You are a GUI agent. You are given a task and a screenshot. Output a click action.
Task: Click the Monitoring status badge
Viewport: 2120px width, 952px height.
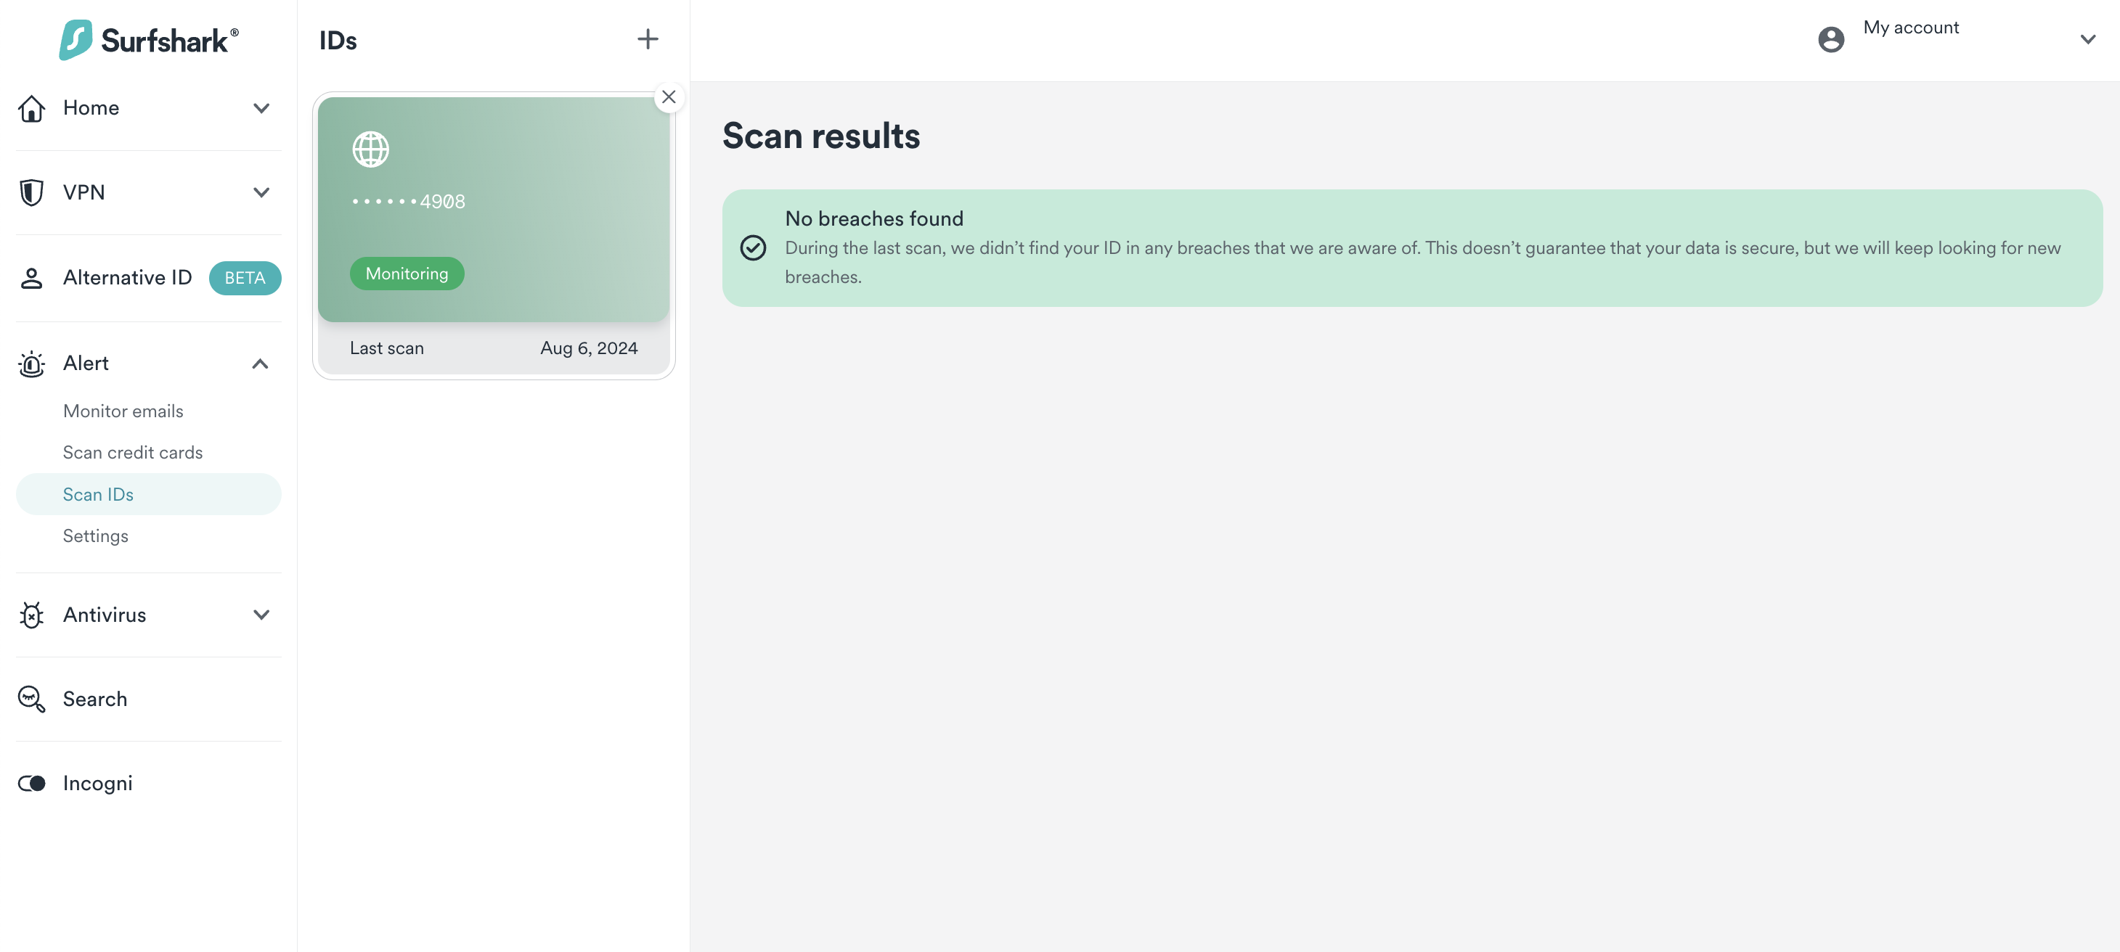pyautogui.click(x=407, y=273)
